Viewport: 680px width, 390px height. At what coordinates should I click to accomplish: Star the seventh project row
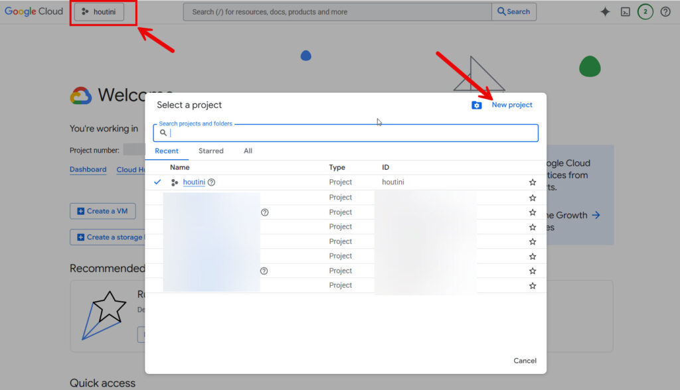[533, 271]
